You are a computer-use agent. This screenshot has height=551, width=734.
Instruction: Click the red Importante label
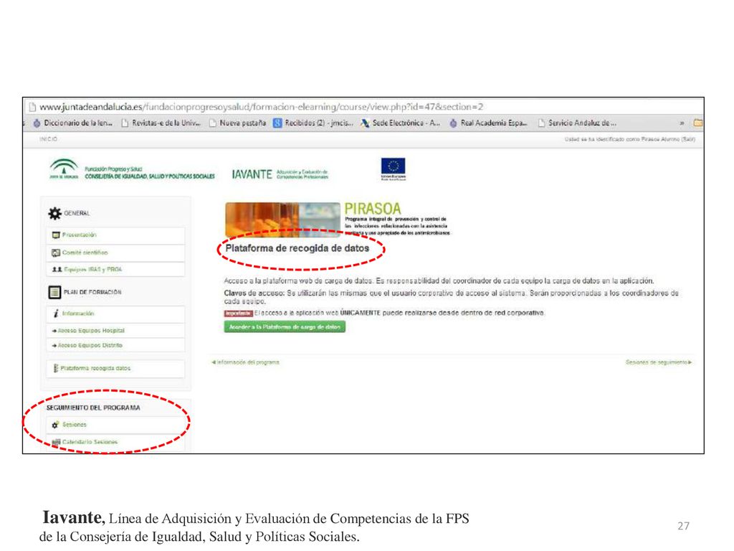tap(238, 314)
